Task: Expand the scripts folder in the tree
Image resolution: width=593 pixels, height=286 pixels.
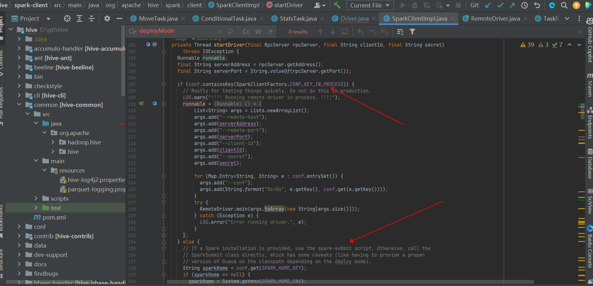Action: (36, 198)
